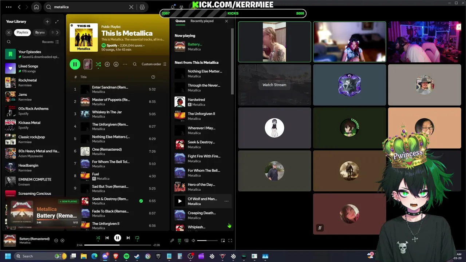Play the Enter Sandman track row
466x262 pixels.
point(117,90)
